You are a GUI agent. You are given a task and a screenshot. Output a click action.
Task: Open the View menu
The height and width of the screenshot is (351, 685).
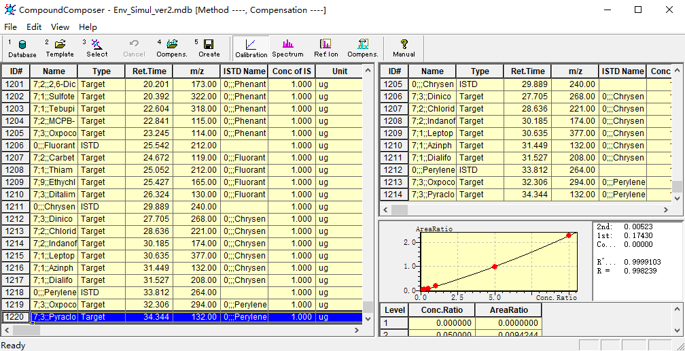[60, 27]
